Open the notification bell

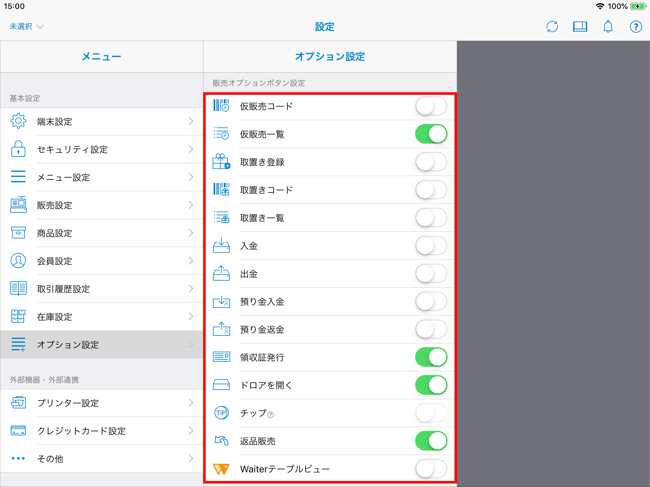608,27
